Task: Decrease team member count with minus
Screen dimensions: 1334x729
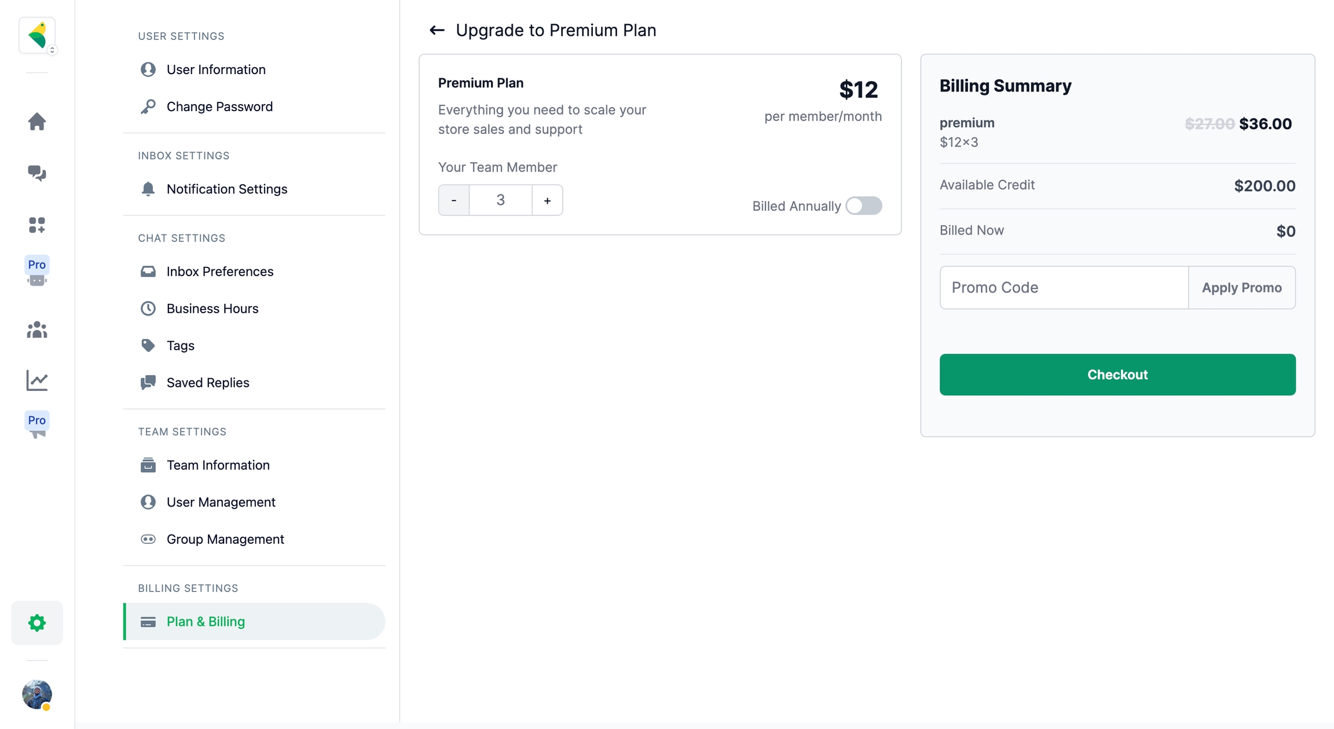Action: 454,200
